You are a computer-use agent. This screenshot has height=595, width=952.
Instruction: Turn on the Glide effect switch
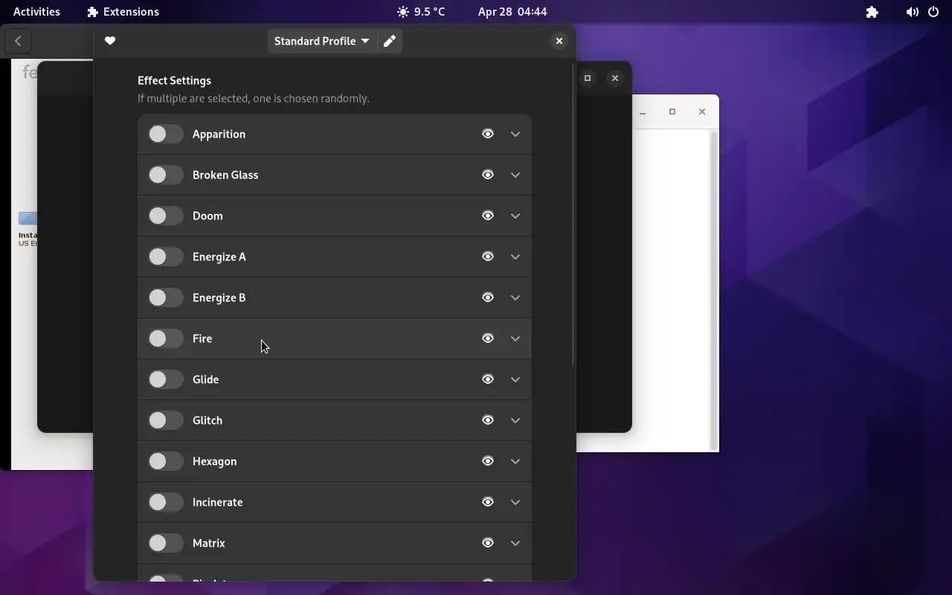[165, 379]
